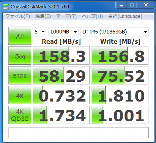Open the 編集(E) menu
156x143 pixels.
tap(43, 16)
